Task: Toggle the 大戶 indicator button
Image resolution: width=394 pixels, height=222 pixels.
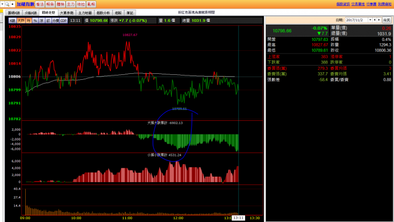Action: point(21,21)
